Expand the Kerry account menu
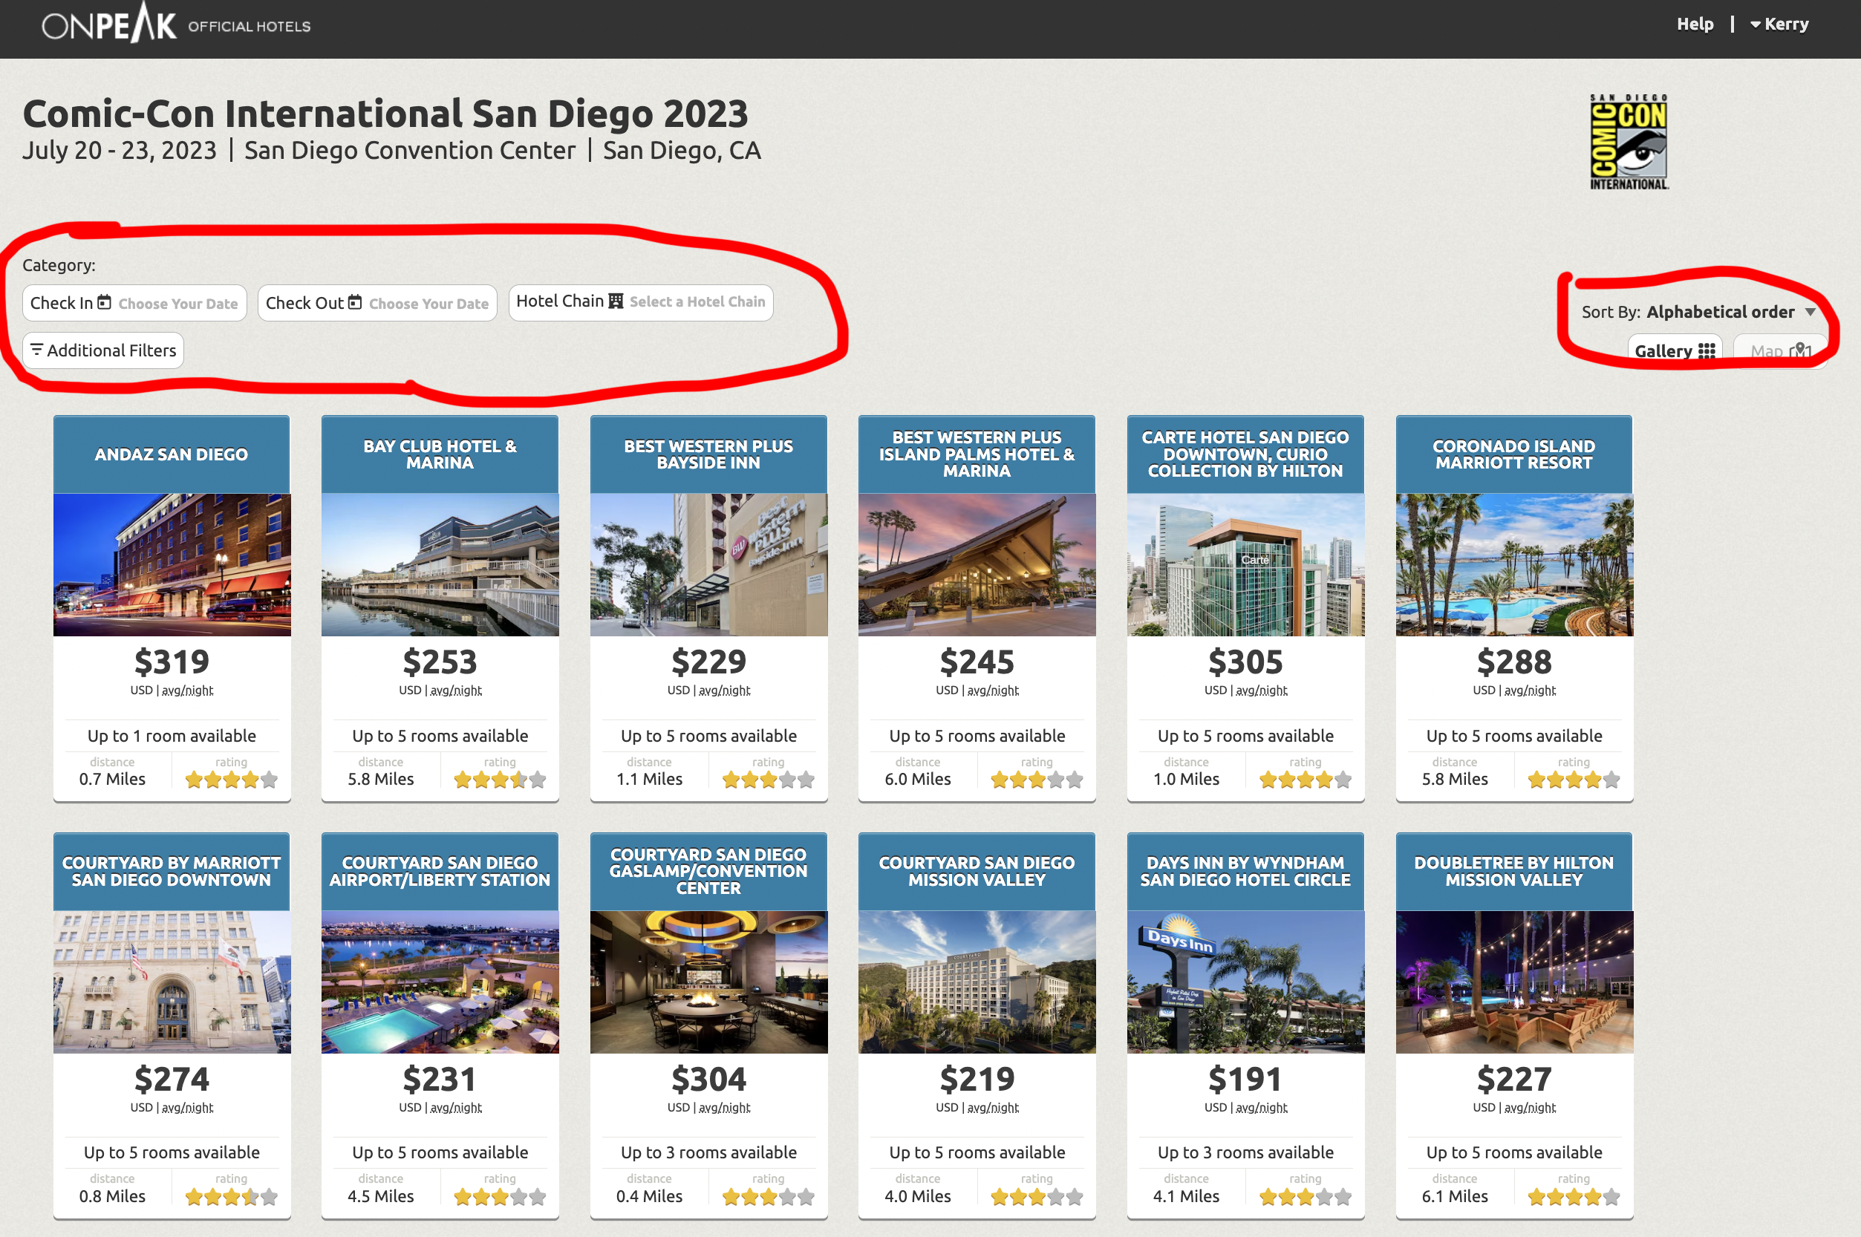Viewport: 1861px width, 1237px height. [x=1780, y=24]
